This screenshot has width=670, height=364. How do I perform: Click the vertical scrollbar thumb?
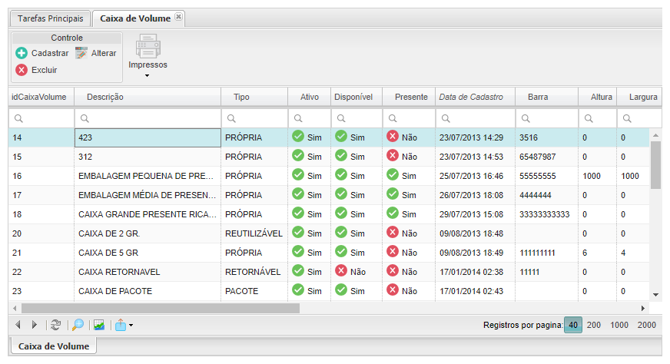655,165
